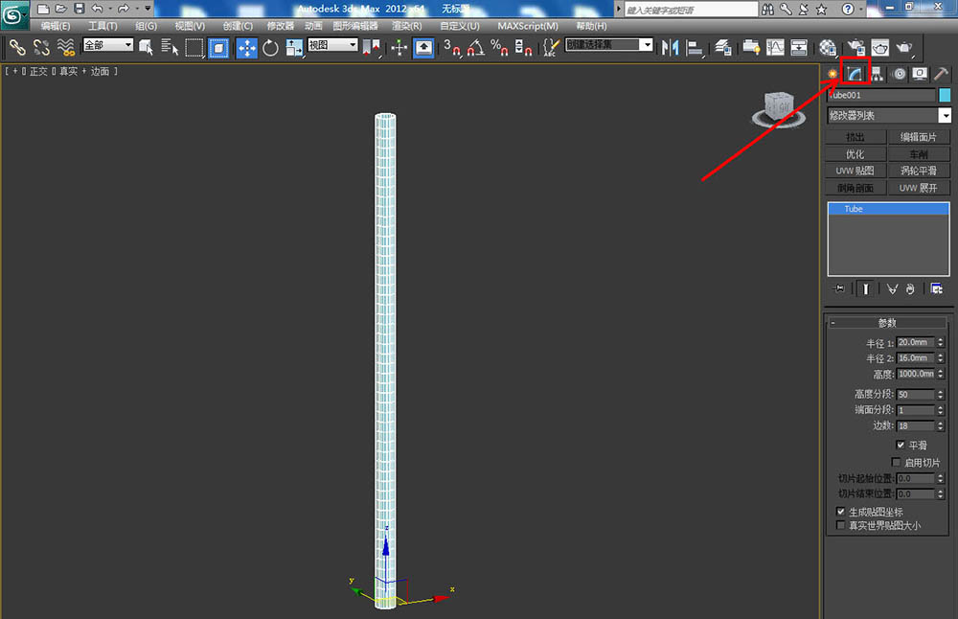The height and width of the screenshot is (619, 958).
Task: Select the Select and Link chain tool
Action: pos(17,47)
